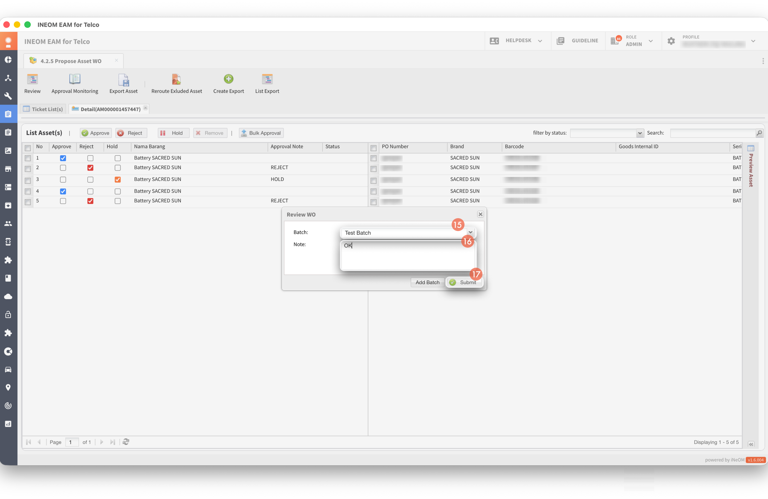This screenshot has height=499, width=768.
Task: Click the Reroute Exluded Asset icon
Action: (x=176, y=79)
